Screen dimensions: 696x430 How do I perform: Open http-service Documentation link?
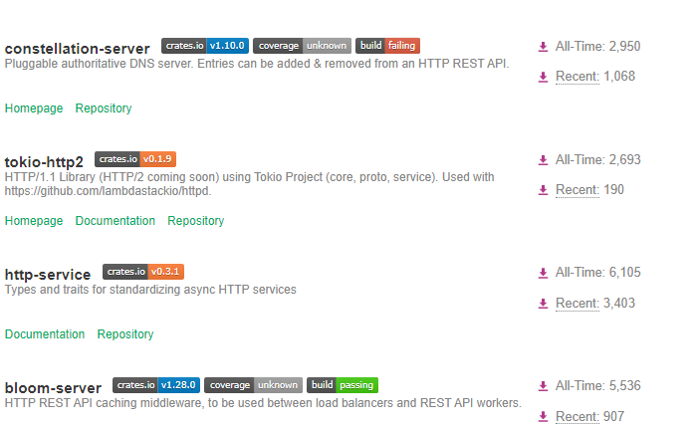tap(45, 334)
